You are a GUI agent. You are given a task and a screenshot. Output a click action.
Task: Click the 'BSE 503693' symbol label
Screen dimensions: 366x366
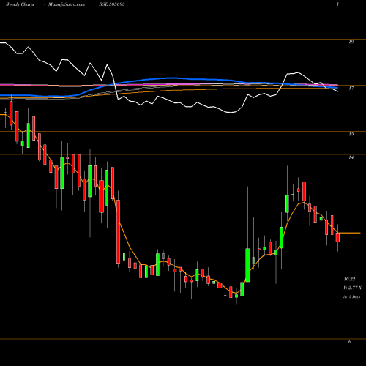click(x=112, y=4)
